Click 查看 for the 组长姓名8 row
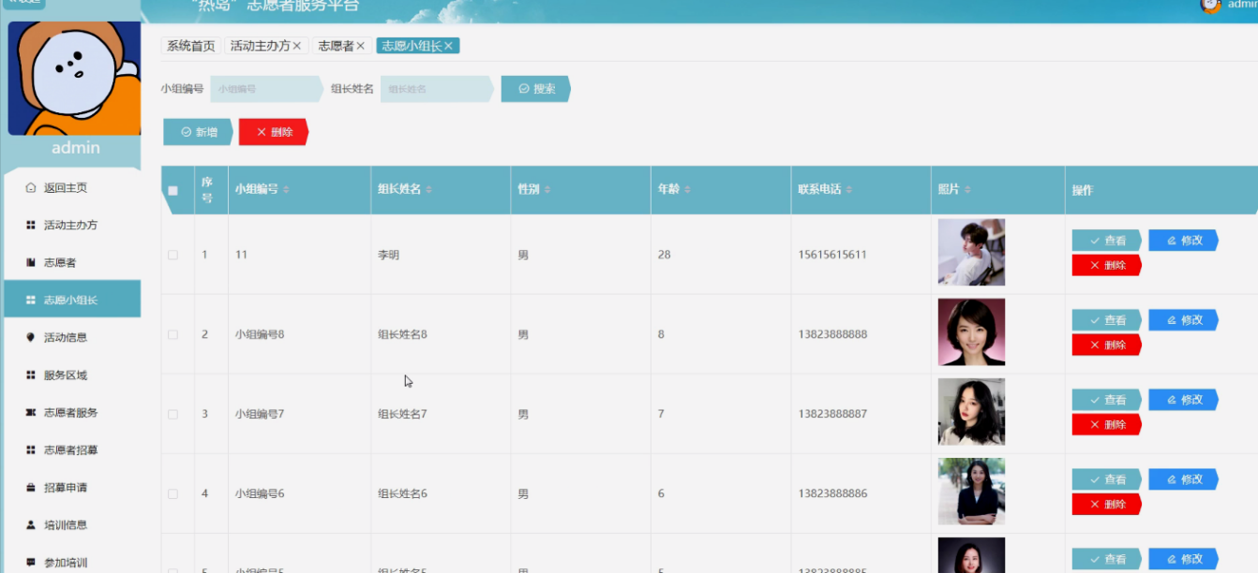This screenshot has width=1258, height=573. (1106, 320)
